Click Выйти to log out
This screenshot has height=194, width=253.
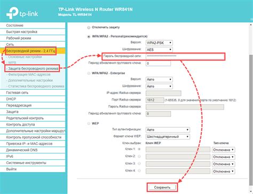pyautogui.click(x=33, y=169)
